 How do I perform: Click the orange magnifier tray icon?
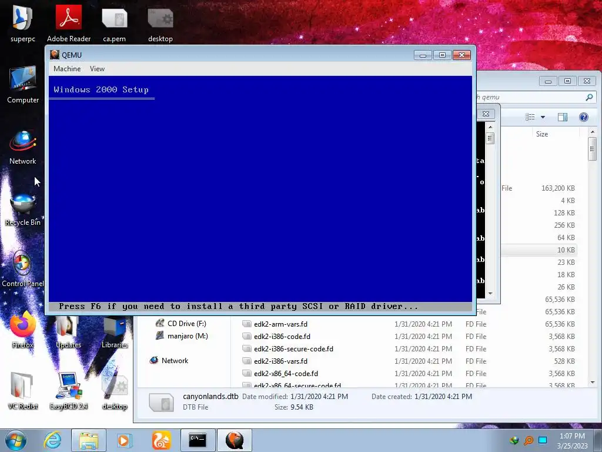[529, 440]
